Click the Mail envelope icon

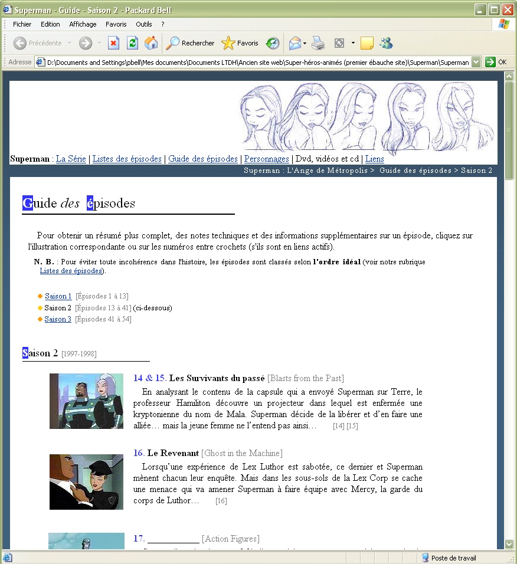(x=295, y=43)
